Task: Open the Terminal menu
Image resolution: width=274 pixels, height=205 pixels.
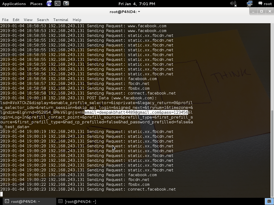Action: pos(61,20)
